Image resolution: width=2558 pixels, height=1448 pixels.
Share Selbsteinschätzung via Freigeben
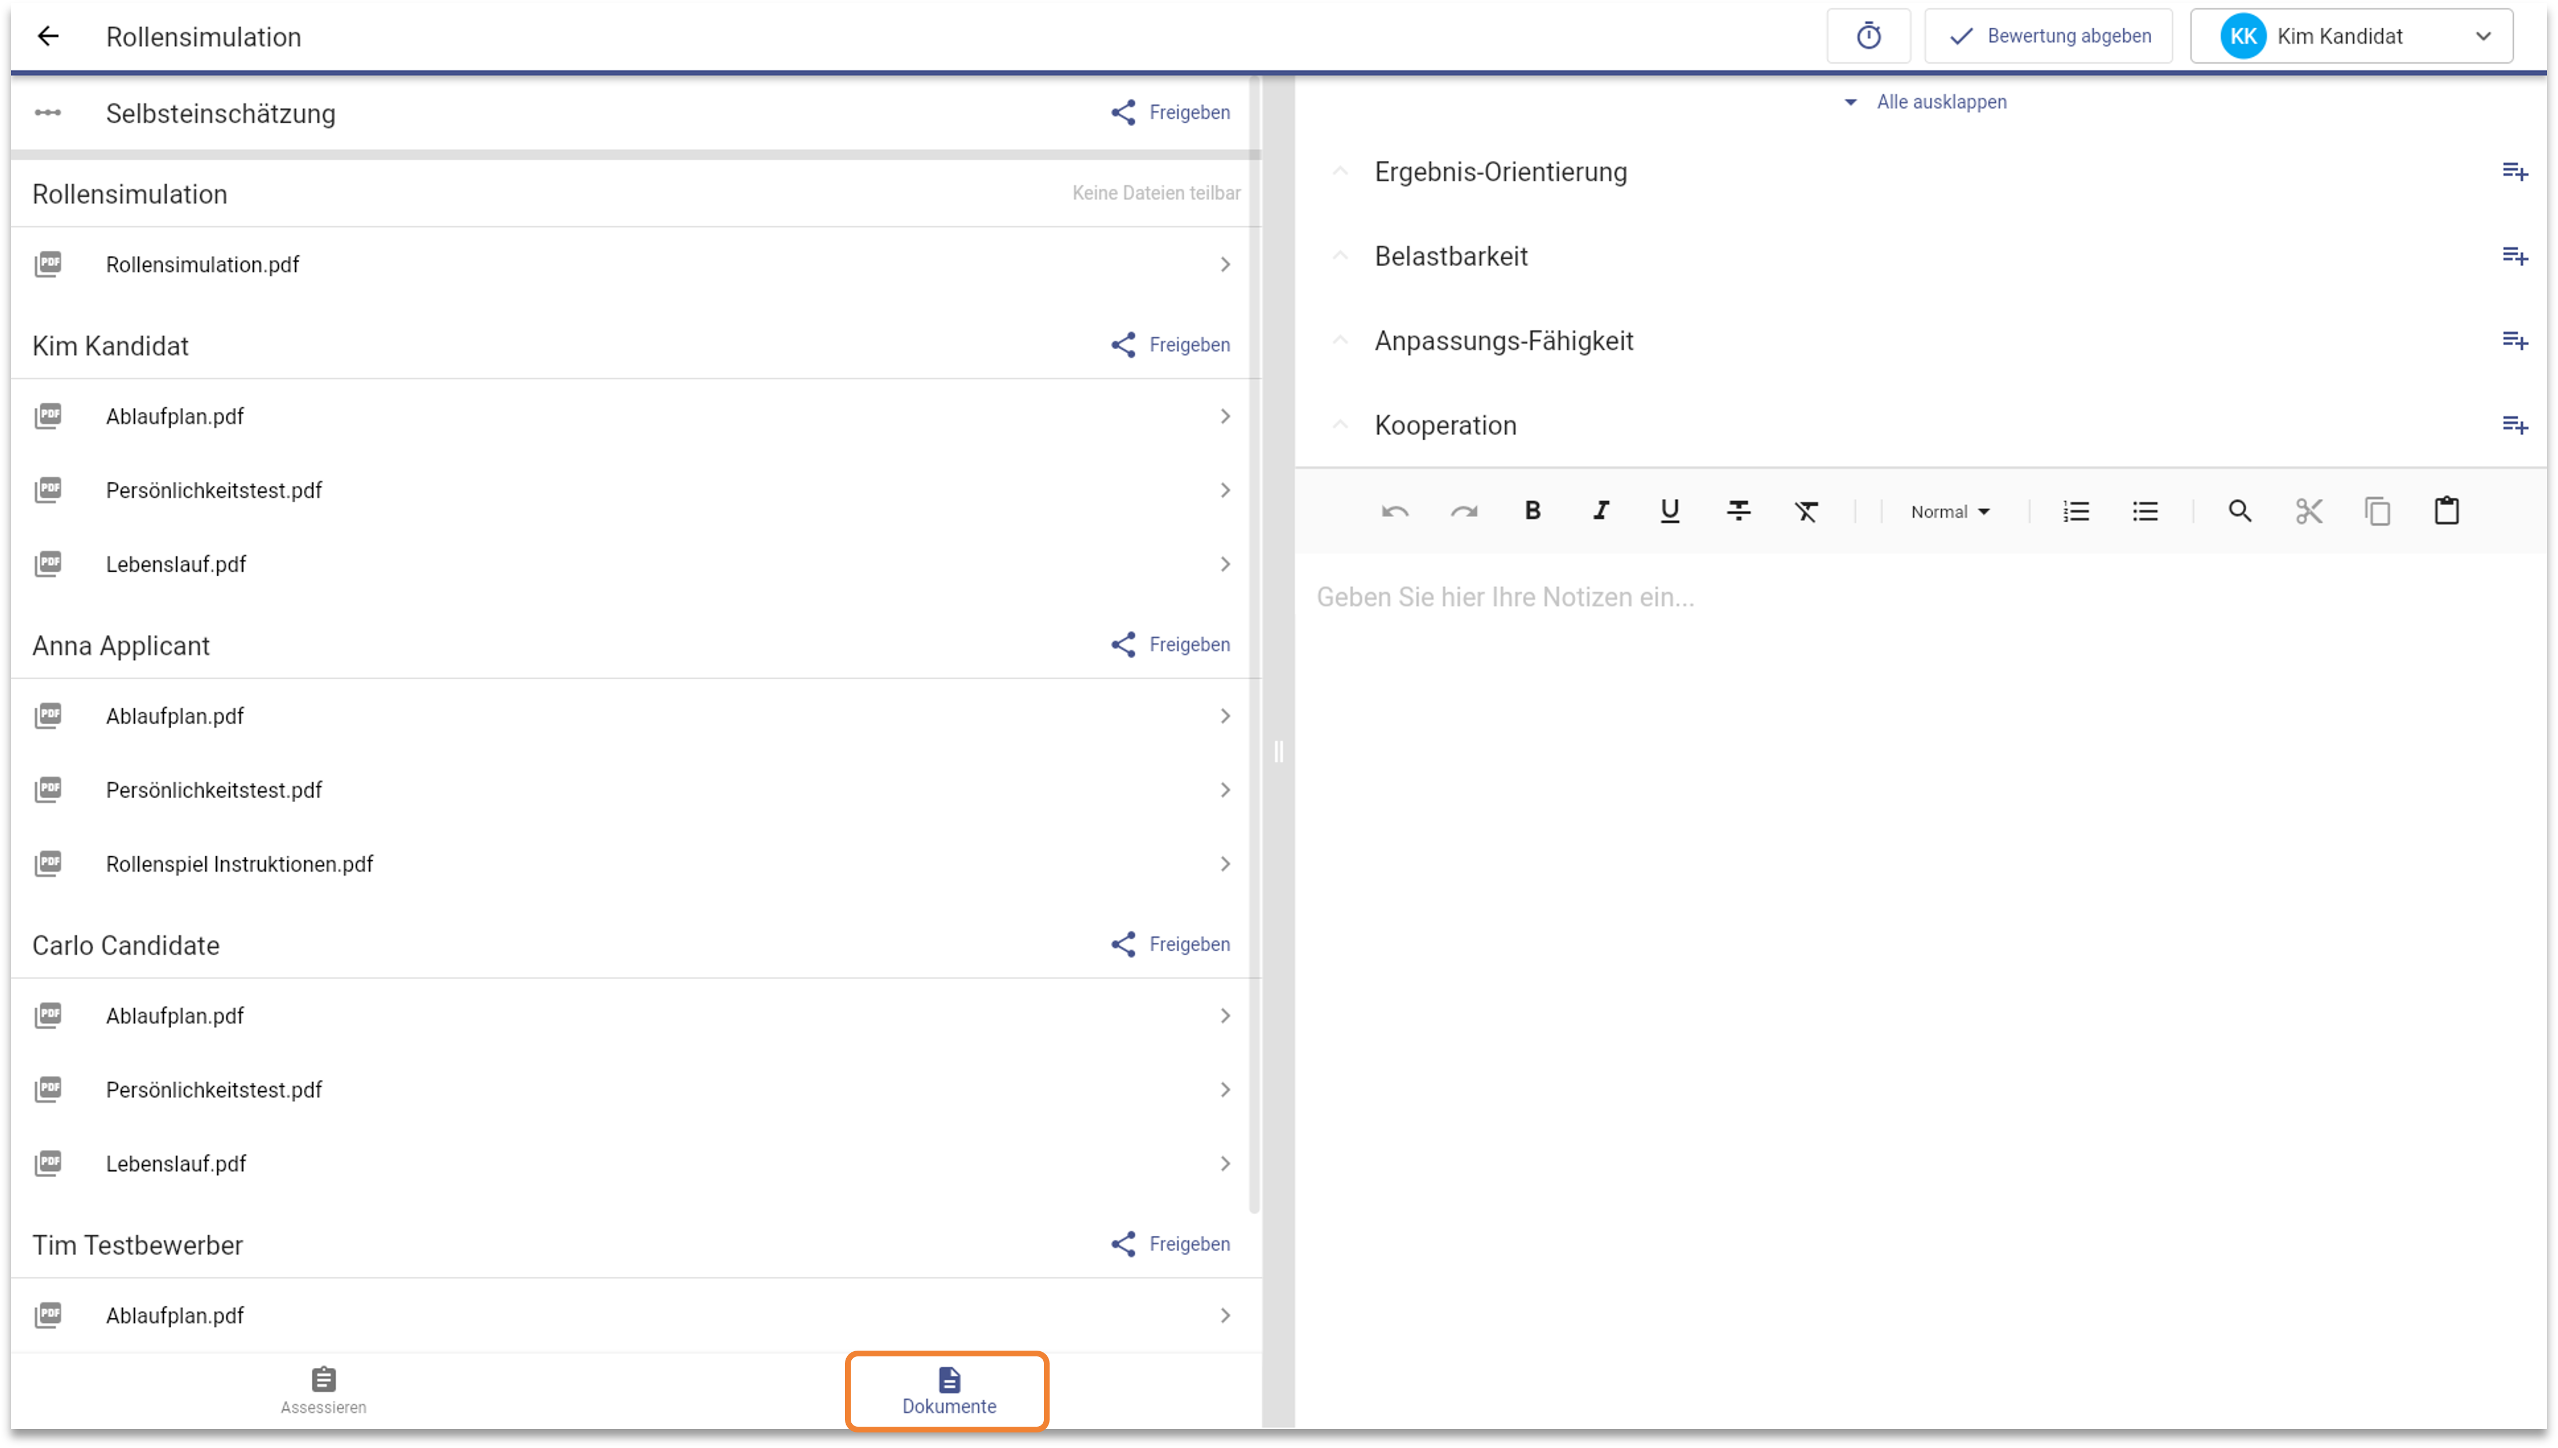[1171, 112]
